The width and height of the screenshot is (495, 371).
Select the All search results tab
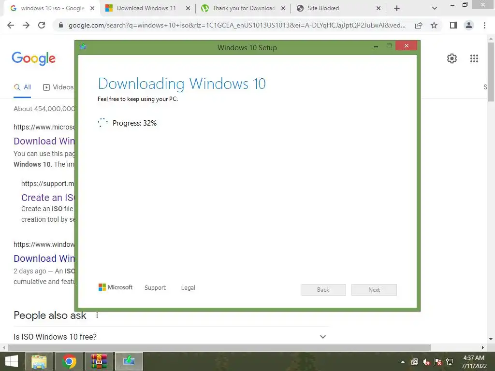tap(22, 87)
